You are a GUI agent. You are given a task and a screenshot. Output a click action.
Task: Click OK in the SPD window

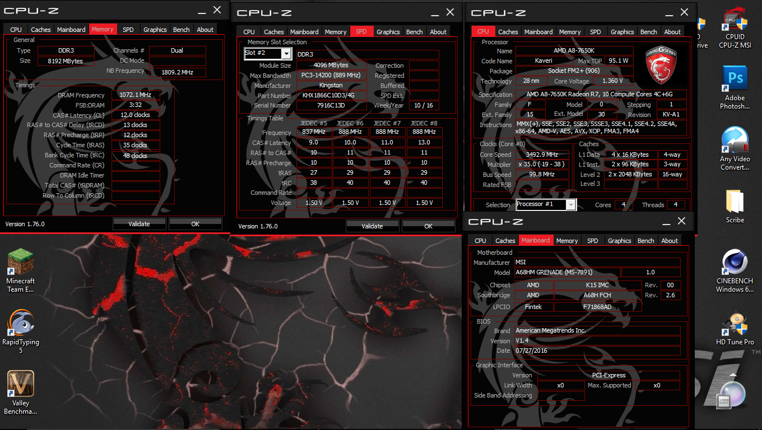tap(428, 226)
